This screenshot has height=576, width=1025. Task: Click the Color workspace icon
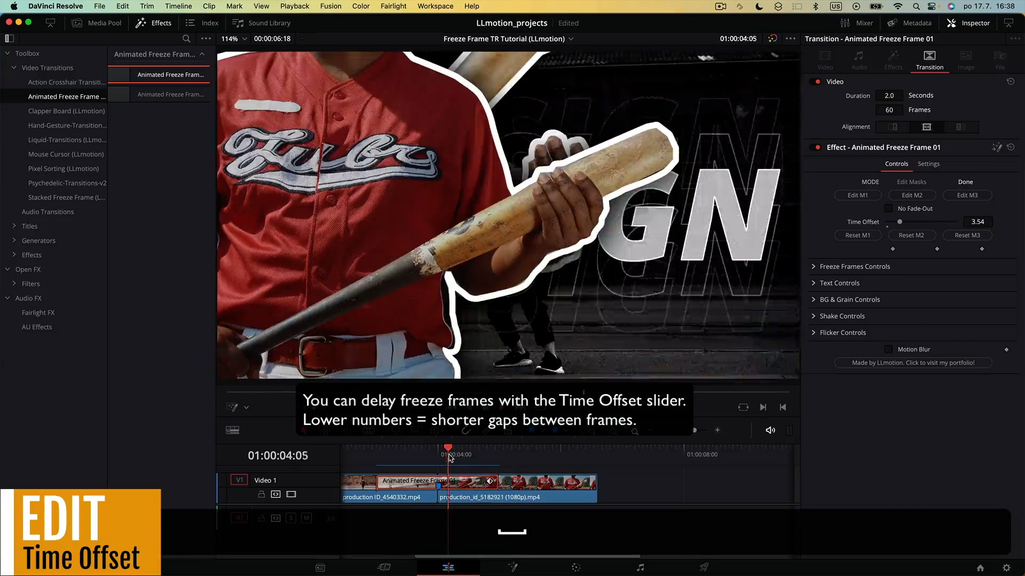576,567
